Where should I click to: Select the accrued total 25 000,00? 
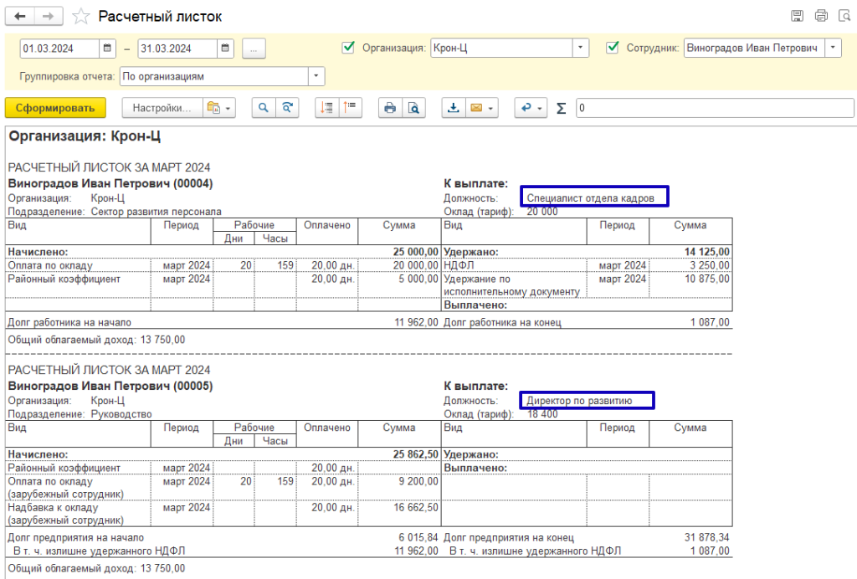[x=415, y=252]
